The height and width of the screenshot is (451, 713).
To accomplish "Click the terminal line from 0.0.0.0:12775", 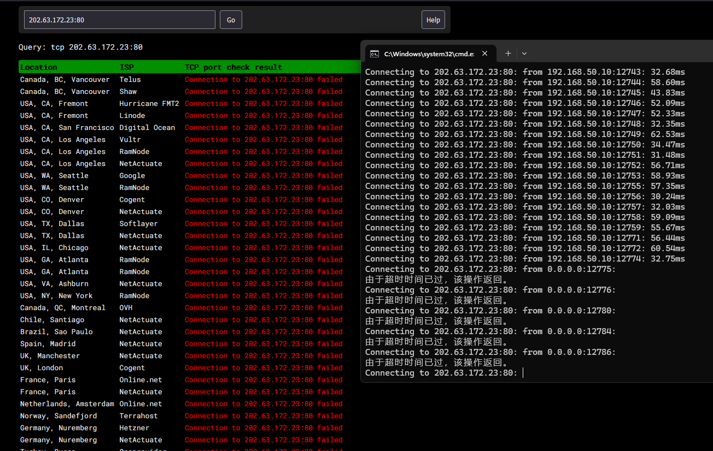I will (490, 269).
